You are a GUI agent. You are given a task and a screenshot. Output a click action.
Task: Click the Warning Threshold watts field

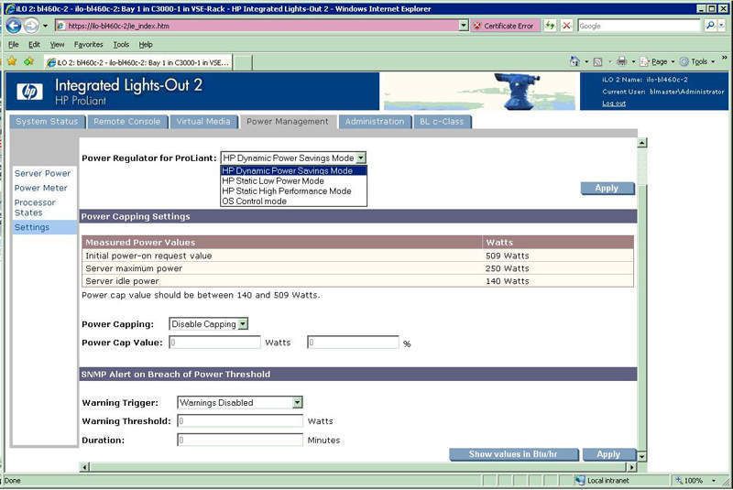pos(240,421)
